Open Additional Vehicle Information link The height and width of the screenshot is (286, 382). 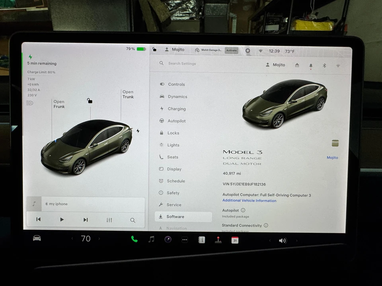pyautogui.click(x=249, y=200)
